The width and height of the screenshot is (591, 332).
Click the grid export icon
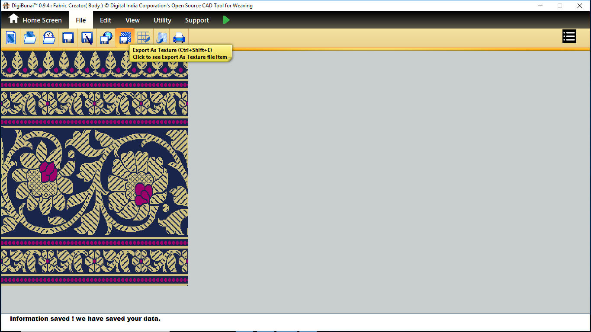(143, 38)
